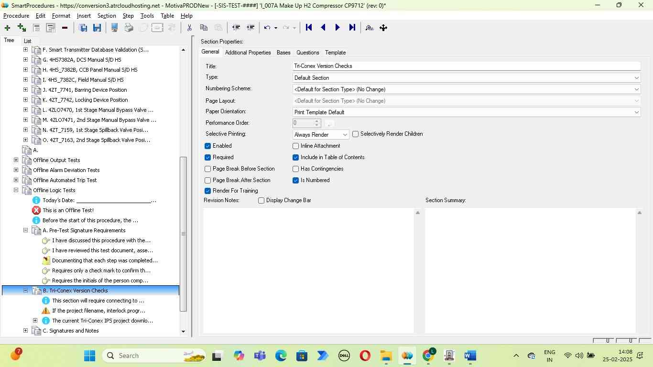The image size is (653, 367).
Task: Open the Format menu
Action: (x=61, y=16)
